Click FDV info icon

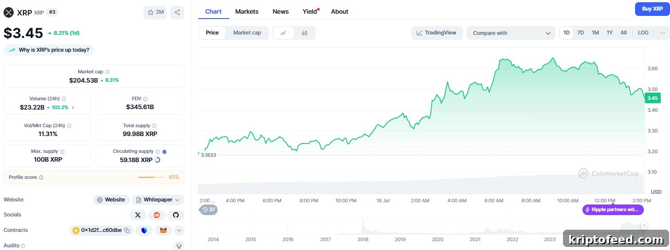click(x=145, y=99)
